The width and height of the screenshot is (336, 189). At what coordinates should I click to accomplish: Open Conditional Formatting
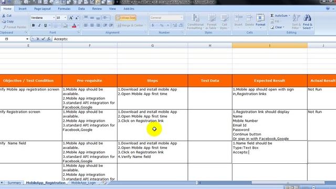(x=195, y=22)
